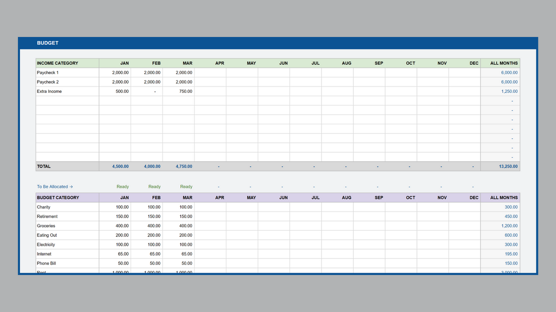Select the INCOME CATEGORY header cell
Viewport: 556px width, 312px height.
[x=68, y=63]
